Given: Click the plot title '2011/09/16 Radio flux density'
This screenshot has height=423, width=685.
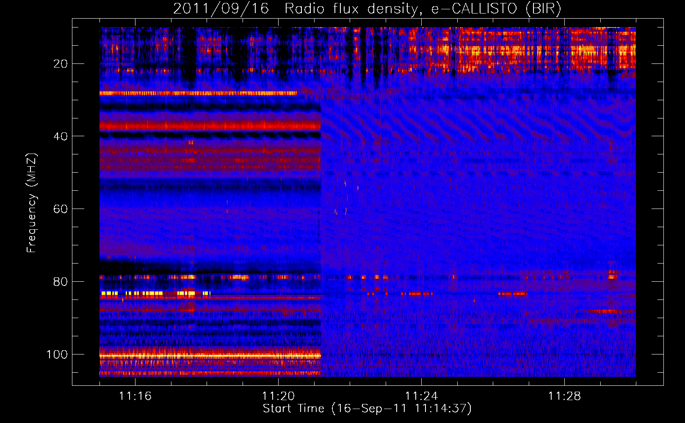Looking at the screenshot, I should (x=295, y=9).
